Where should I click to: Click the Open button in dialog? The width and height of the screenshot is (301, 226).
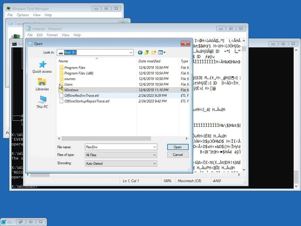[x=178, y=147]
